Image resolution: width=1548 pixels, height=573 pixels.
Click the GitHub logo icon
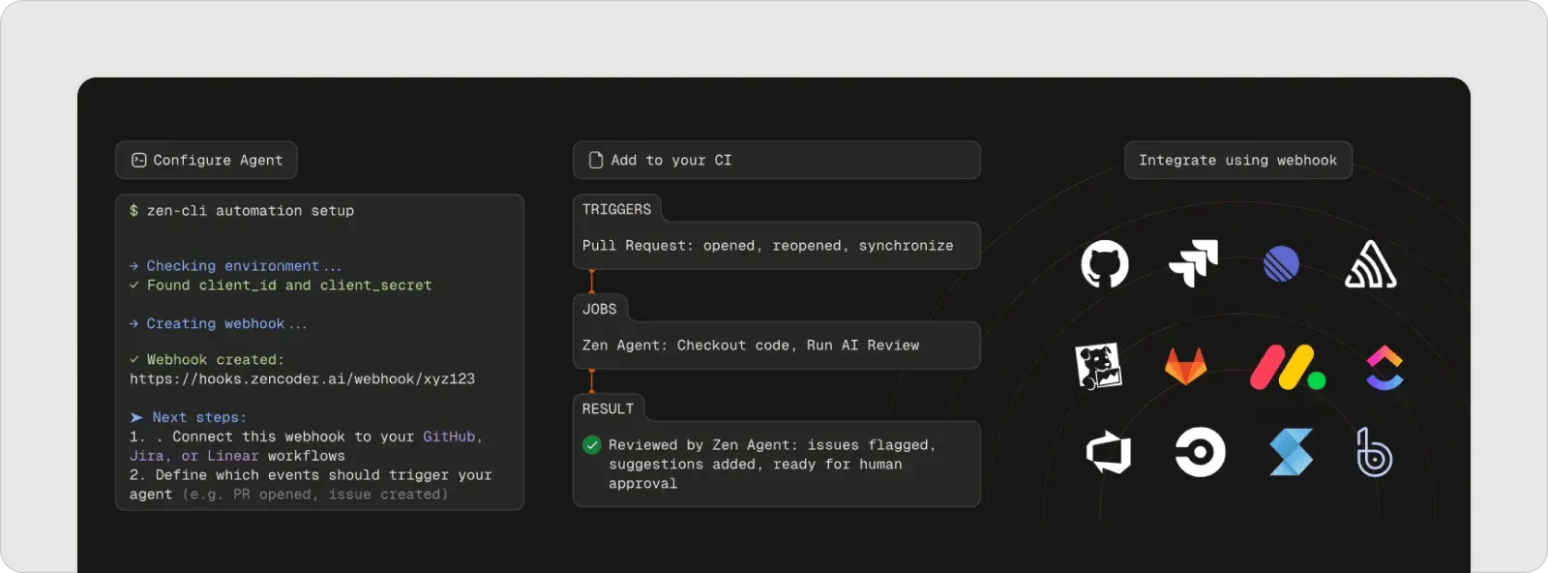[1104, 263]
